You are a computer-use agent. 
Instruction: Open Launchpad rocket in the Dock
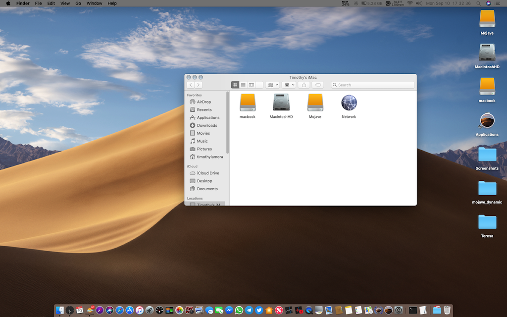pos(150,310)
